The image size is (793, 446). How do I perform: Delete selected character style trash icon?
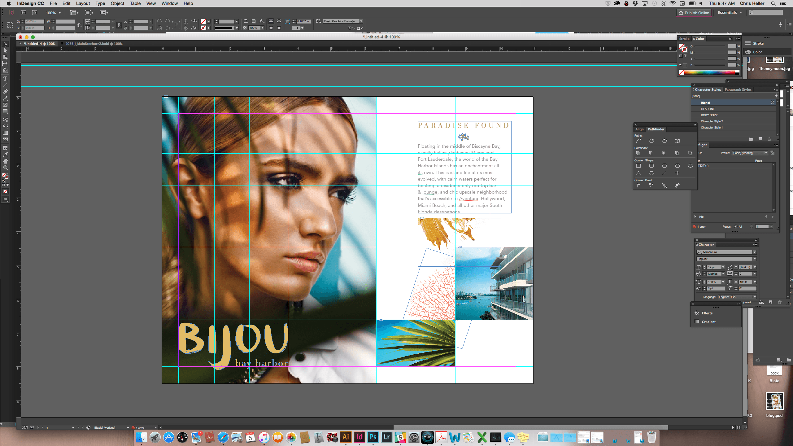[769, 139]
